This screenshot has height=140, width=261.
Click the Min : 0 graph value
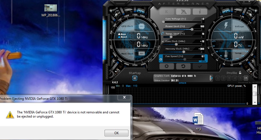(120, 86)
